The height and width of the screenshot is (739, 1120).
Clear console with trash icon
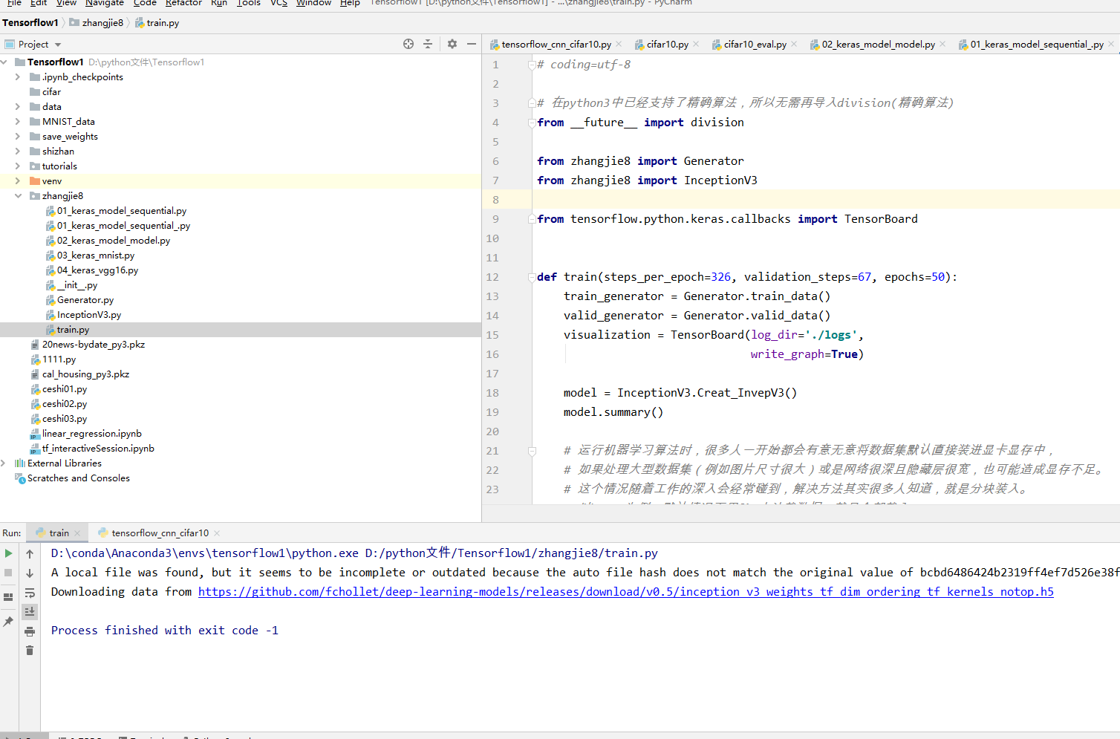coord(30,651)
